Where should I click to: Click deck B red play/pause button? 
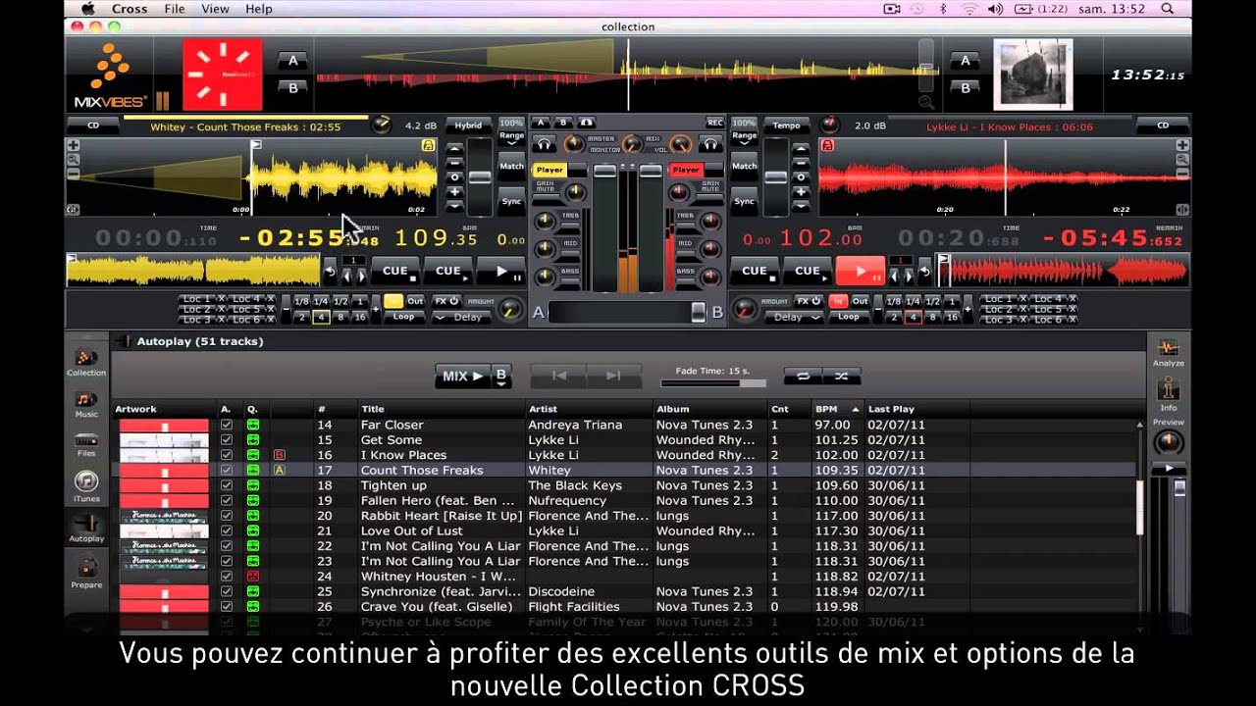pos(861,271)
